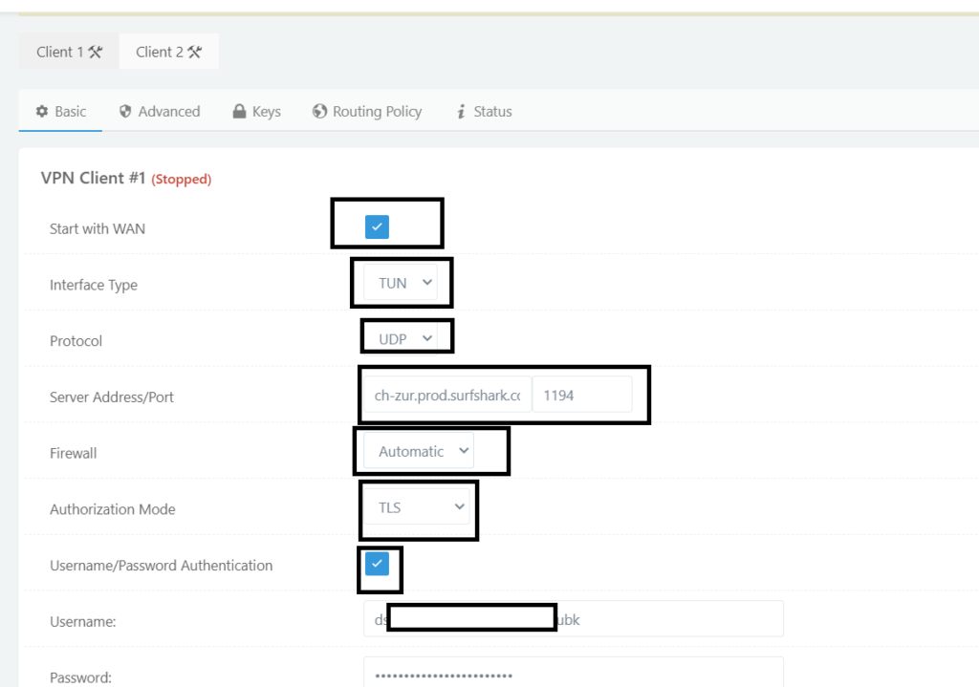Click into the Password field
Screen dimensions: 979x687
pyautogui.click(x=574, y=676)
